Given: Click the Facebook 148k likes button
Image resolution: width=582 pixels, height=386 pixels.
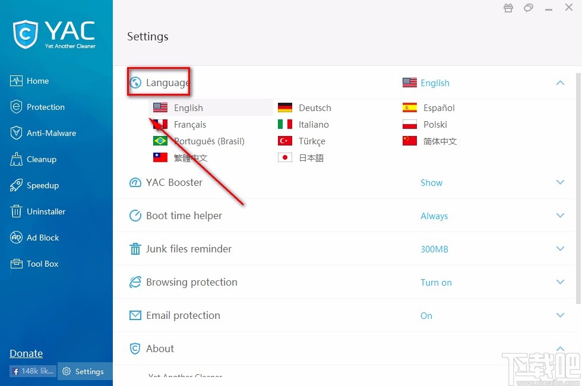Looking at the screenshot, I should 33,371.
